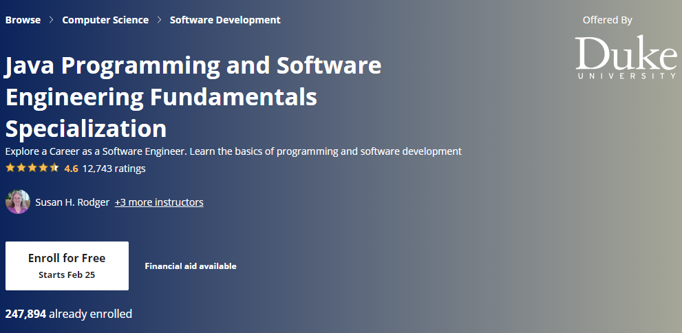Click the chevron after Browse
This screenshot has height=333, width=682.
click(x=52, y=20)
